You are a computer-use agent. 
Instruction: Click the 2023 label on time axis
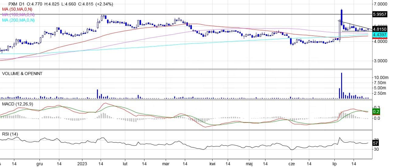82,163
